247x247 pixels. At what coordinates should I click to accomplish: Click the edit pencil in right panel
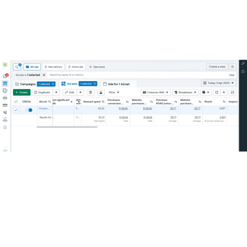(x=243, y=63)
